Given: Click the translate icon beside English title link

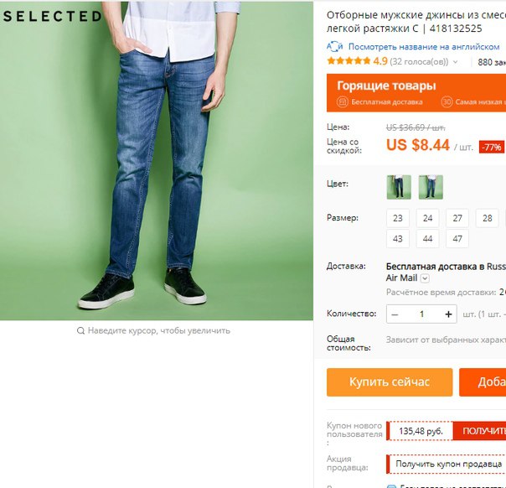Looking at the screenshot, I should coord(334,47).
